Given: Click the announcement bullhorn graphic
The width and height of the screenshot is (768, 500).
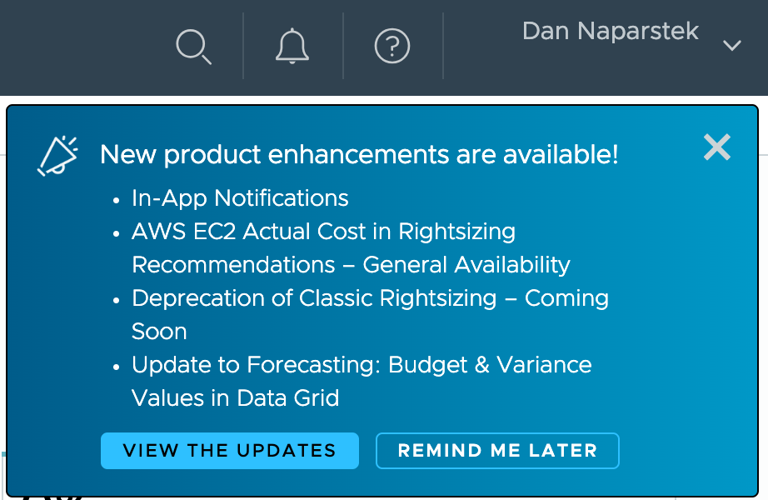Looking at the screenshot, I should [x=56, y=154].
